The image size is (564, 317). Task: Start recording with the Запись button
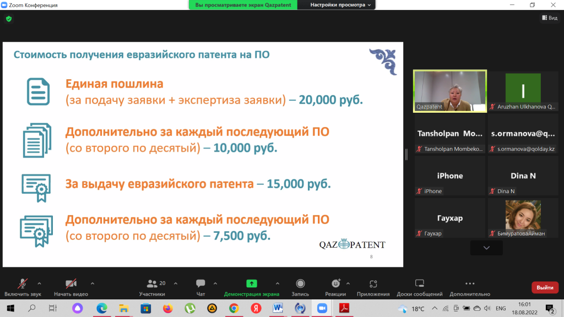300,286
